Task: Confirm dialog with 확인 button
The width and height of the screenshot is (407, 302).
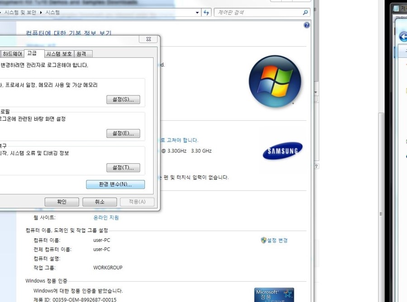Action: coord(62,202)
